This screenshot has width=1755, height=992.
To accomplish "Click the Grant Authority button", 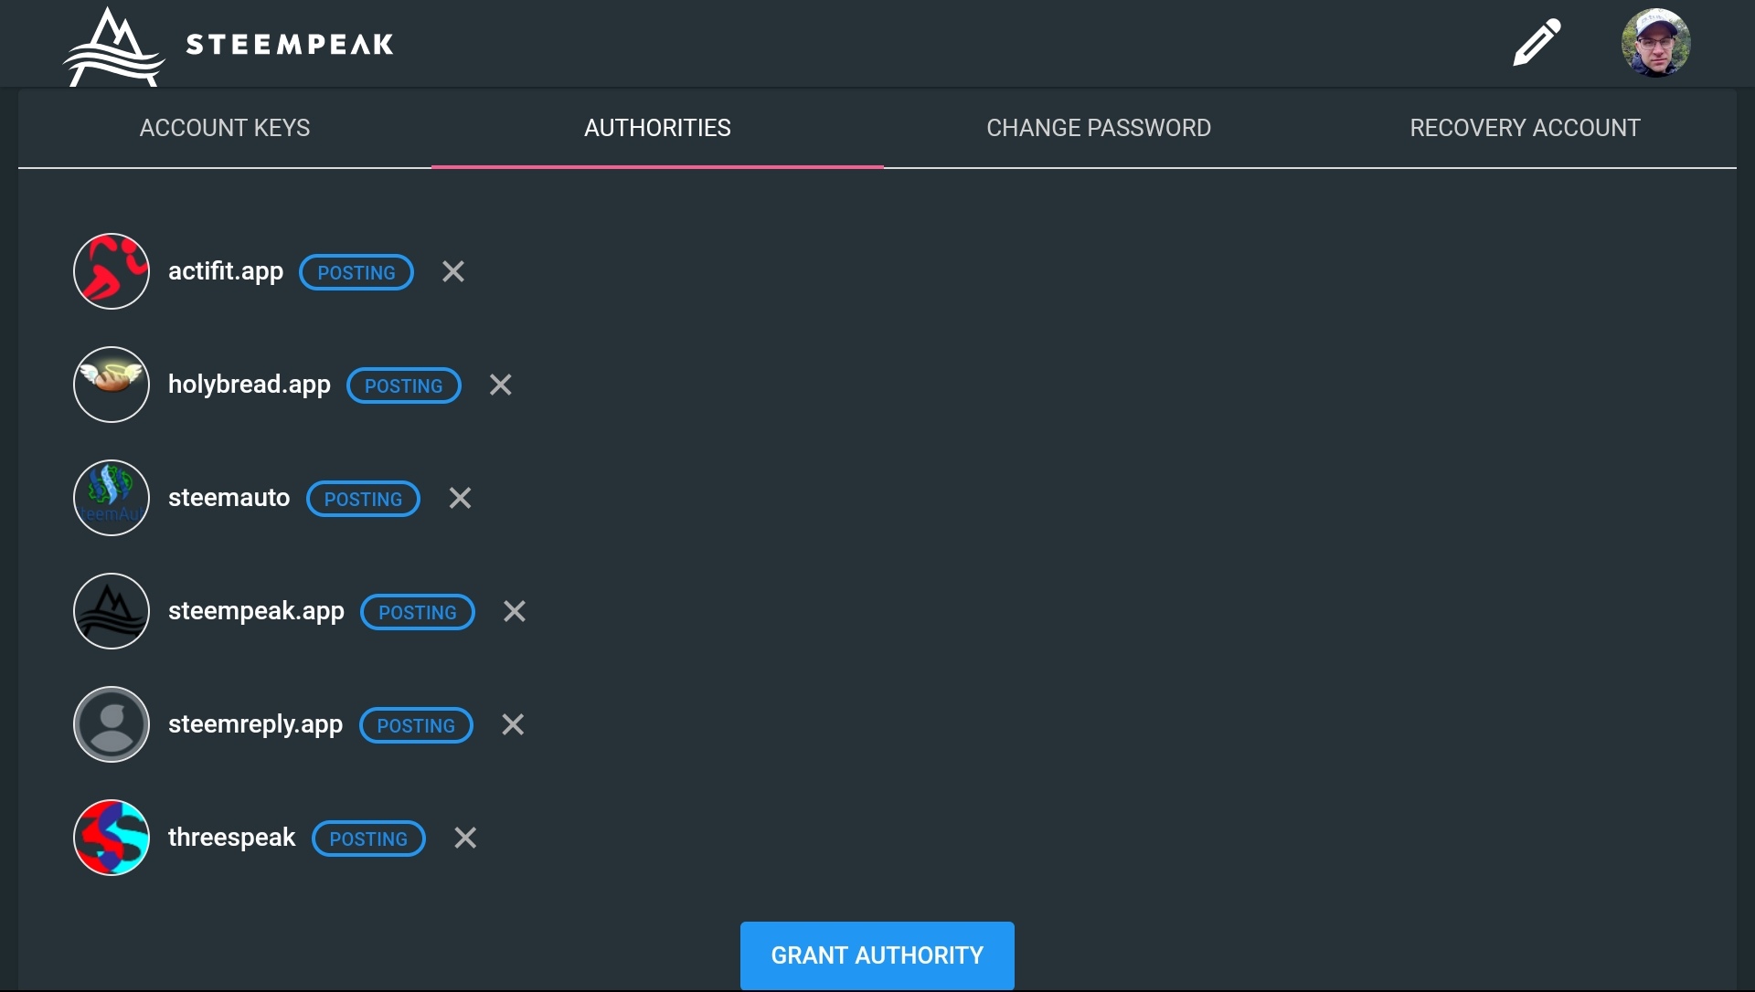I will 877,955.
